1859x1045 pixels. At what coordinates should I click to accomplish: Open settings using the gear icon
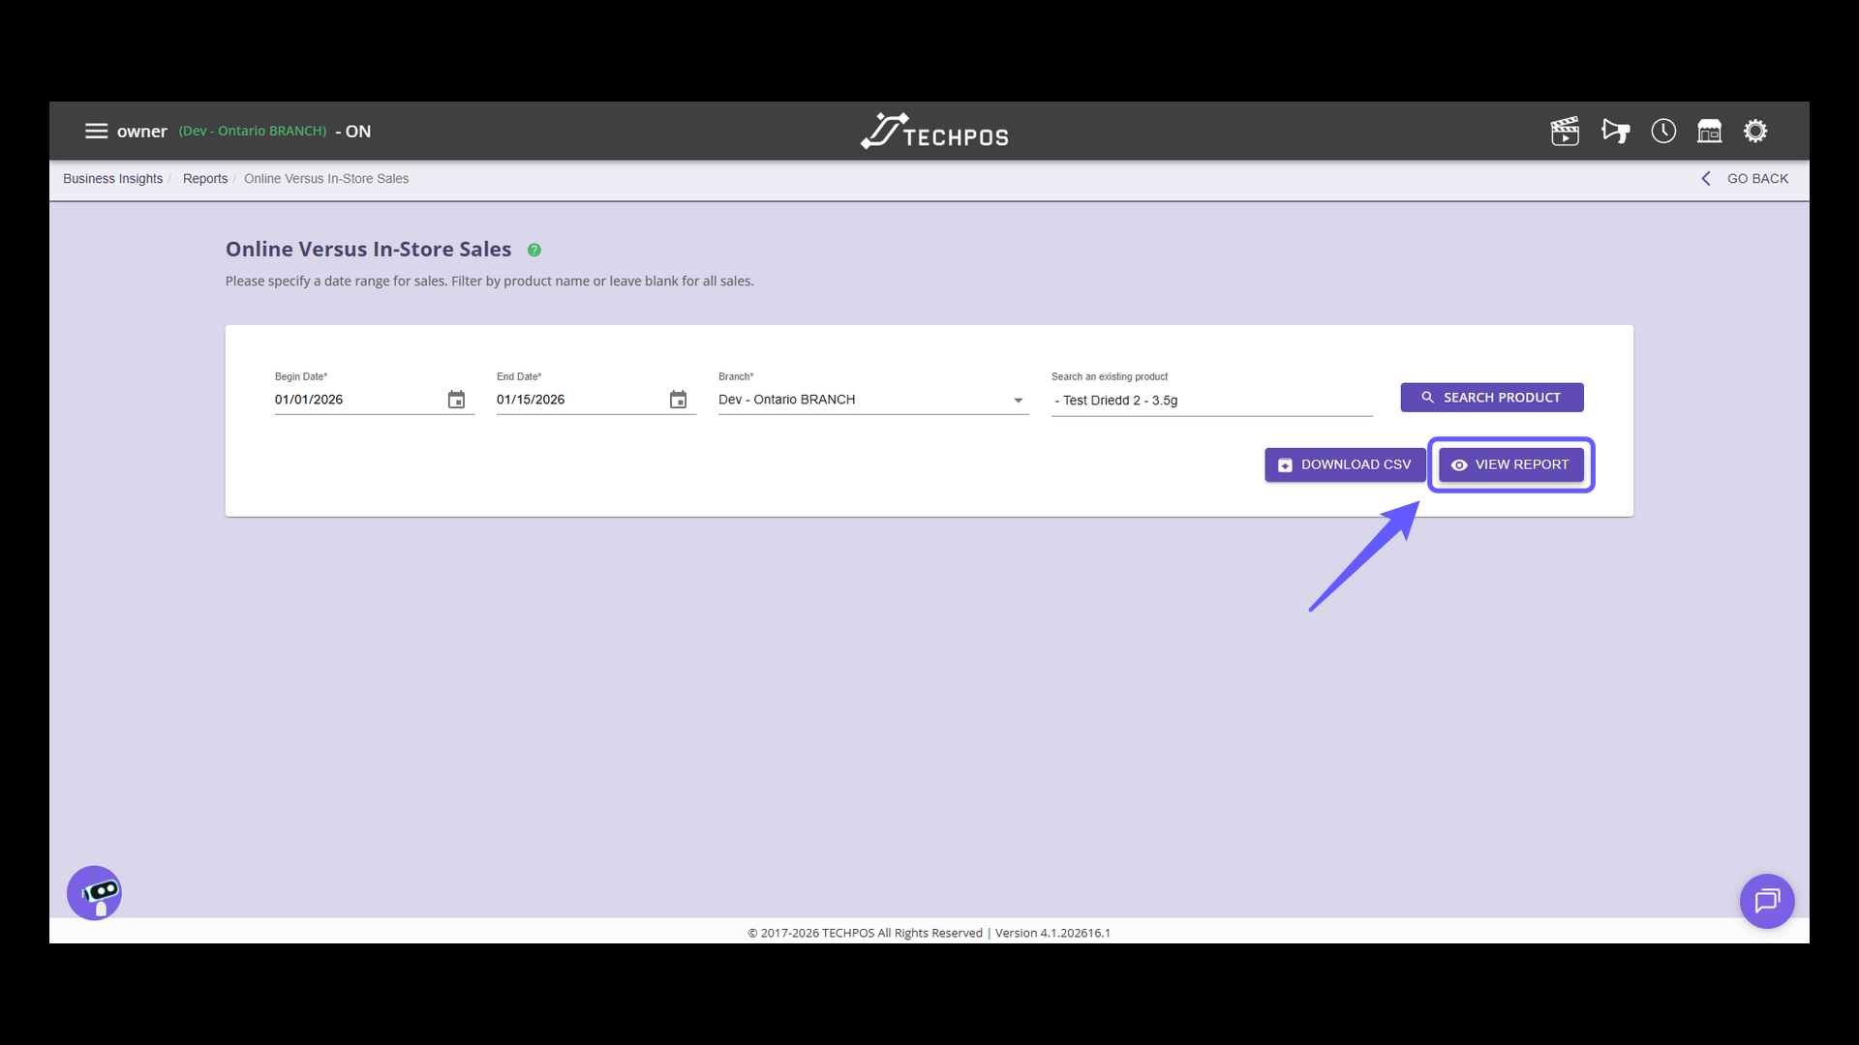[x=1755, y=131]
